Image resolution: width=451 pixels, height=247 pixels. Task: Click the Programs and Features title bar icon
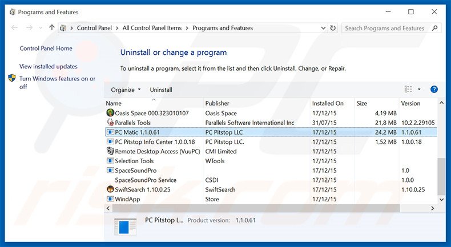pyautogui.click(x=12, y=12)
